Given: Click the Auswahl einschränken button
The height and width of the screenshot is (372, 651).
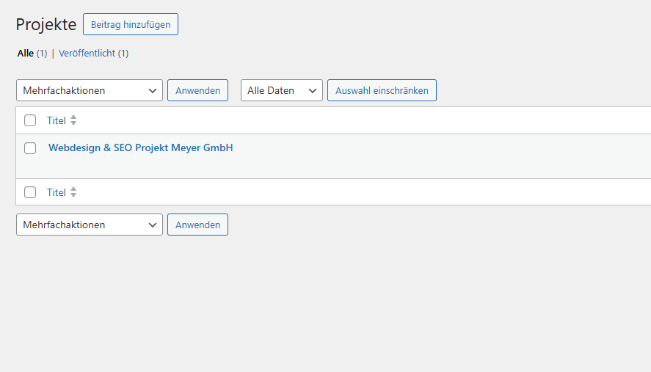Looking at the screenshot, I should pos(382,90).
